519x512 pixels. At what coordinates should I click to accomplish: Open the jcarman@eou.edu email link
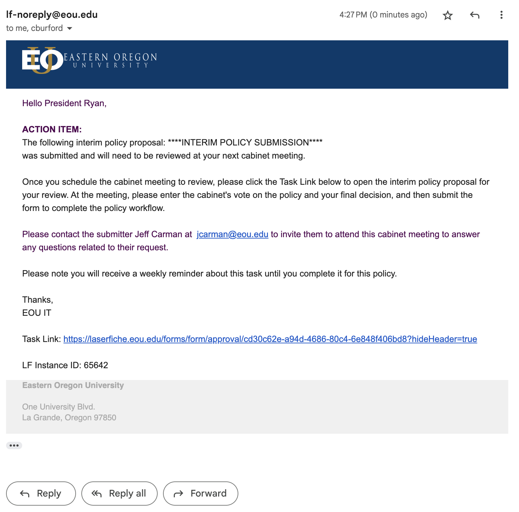point(232,234)
